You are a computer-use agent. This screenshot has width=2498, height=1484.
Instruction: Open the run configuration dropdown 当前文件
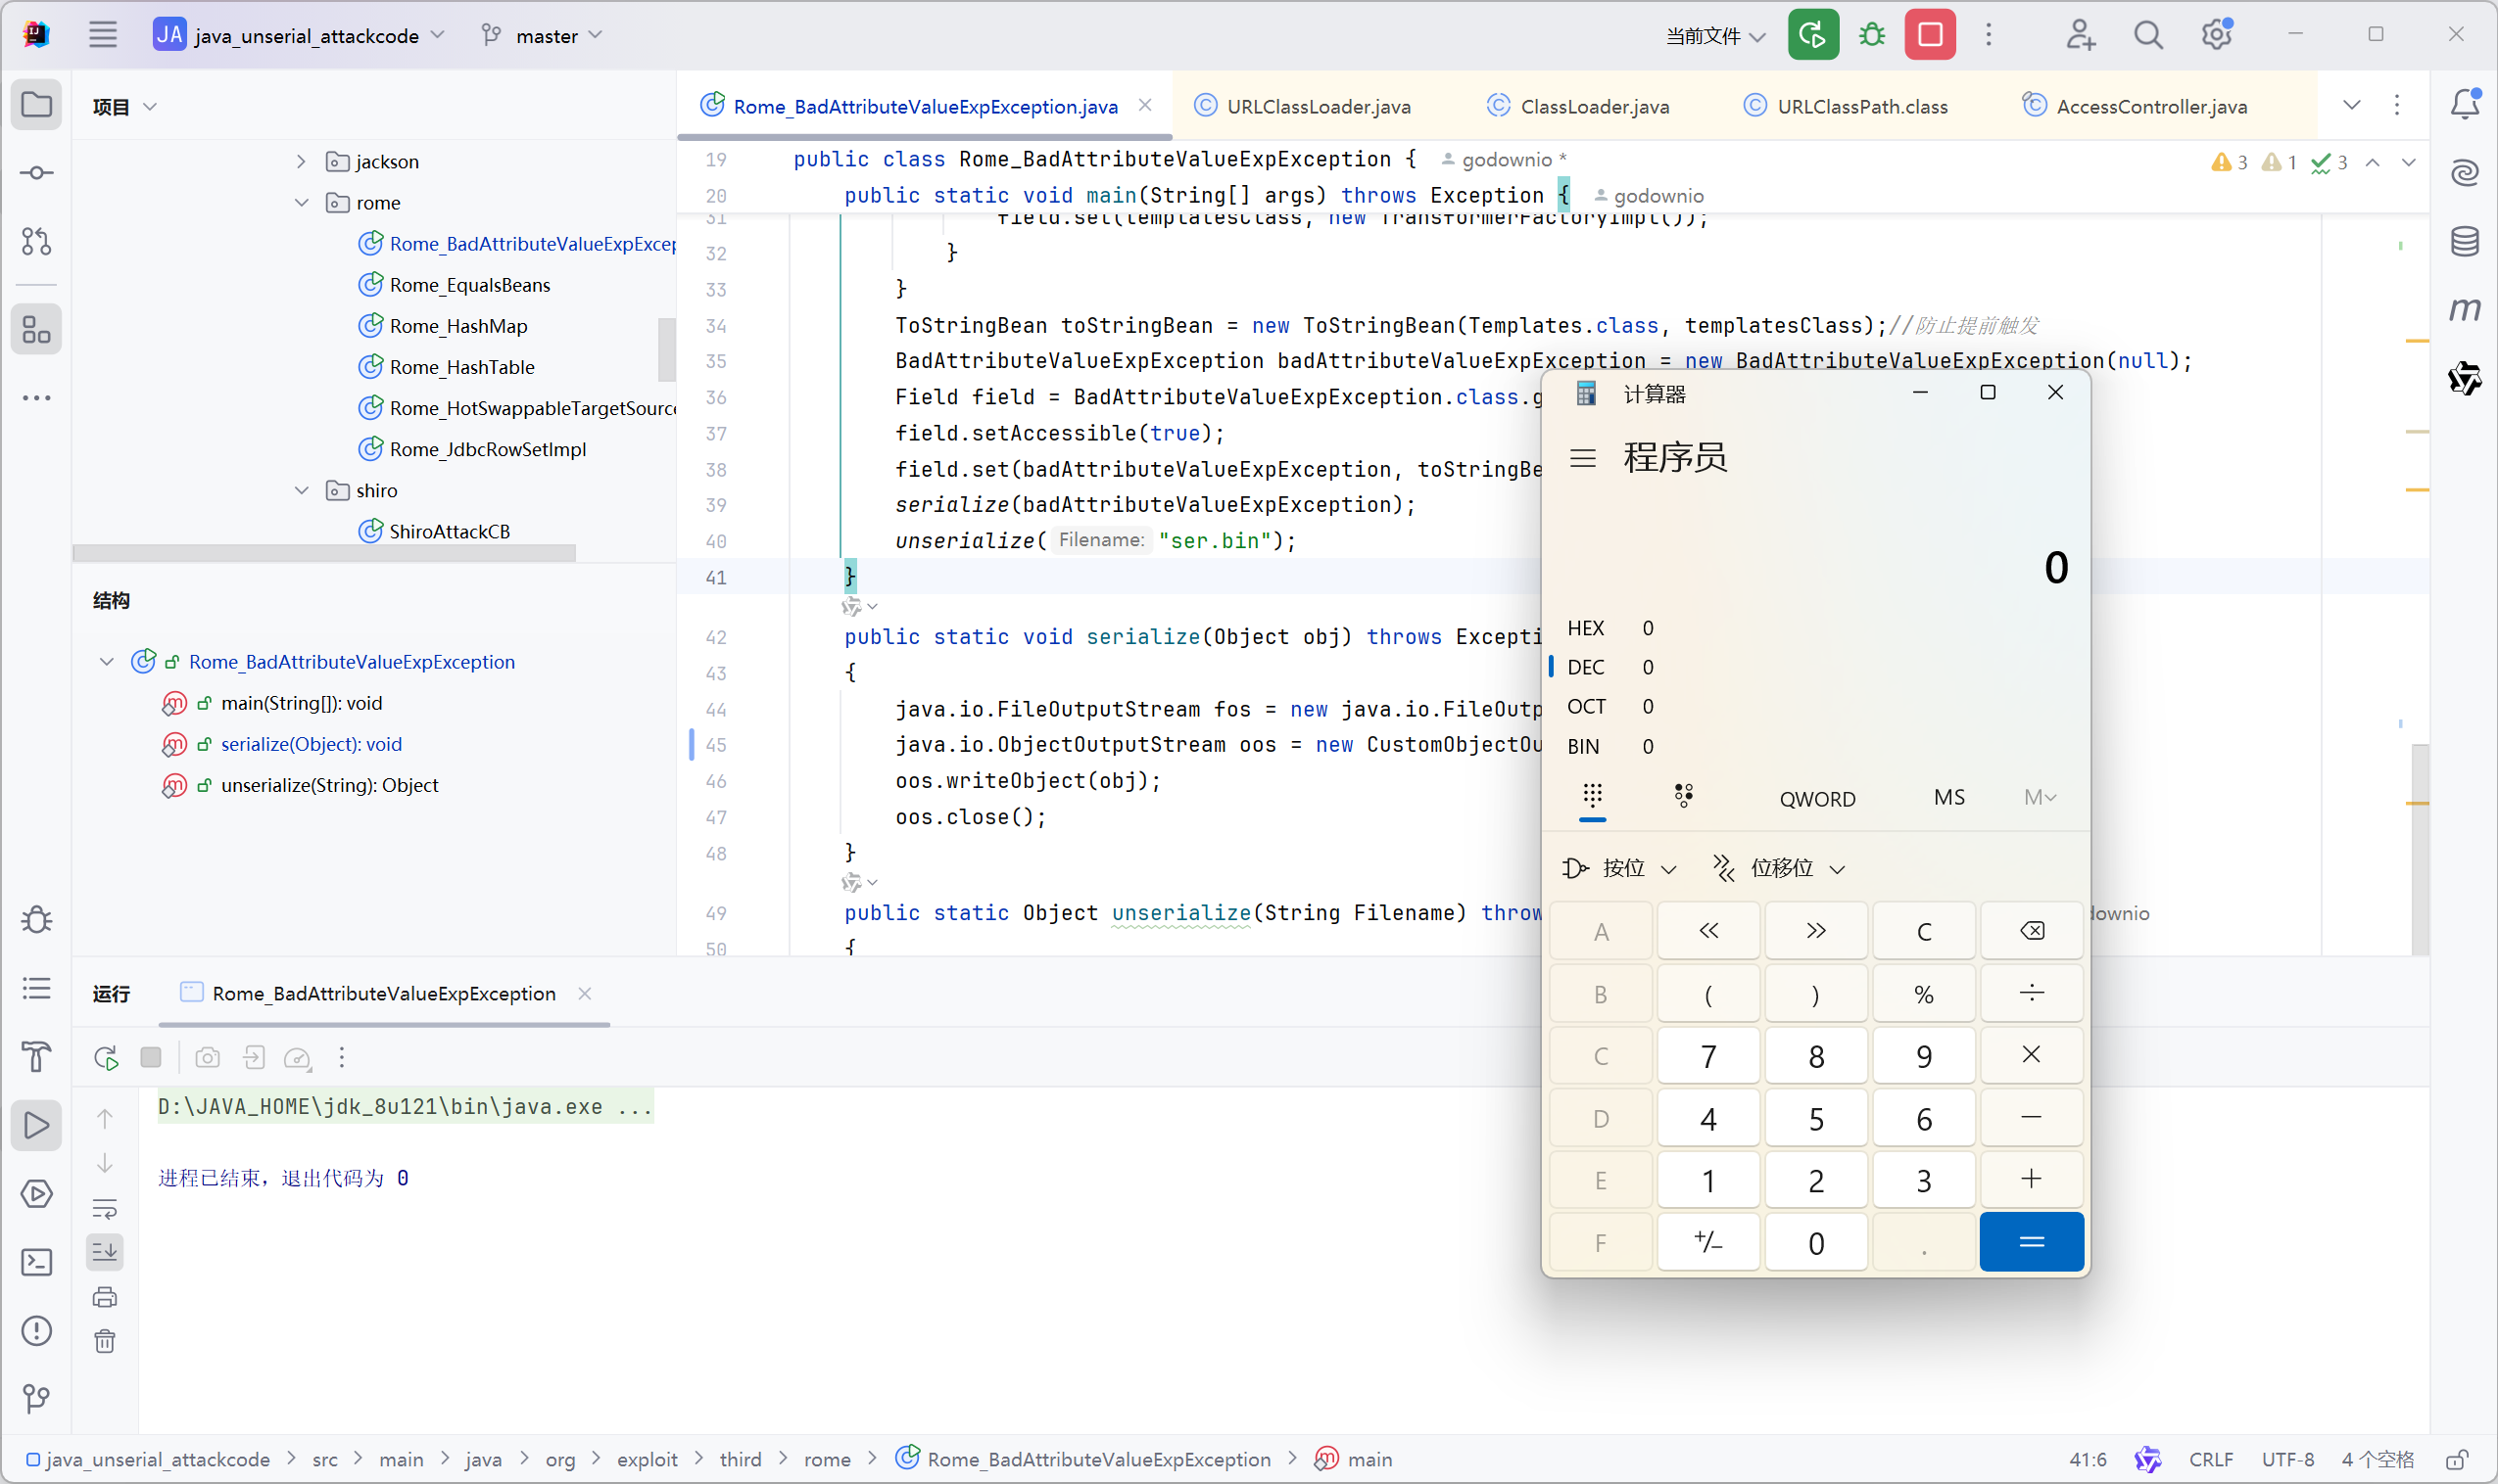1715,35
